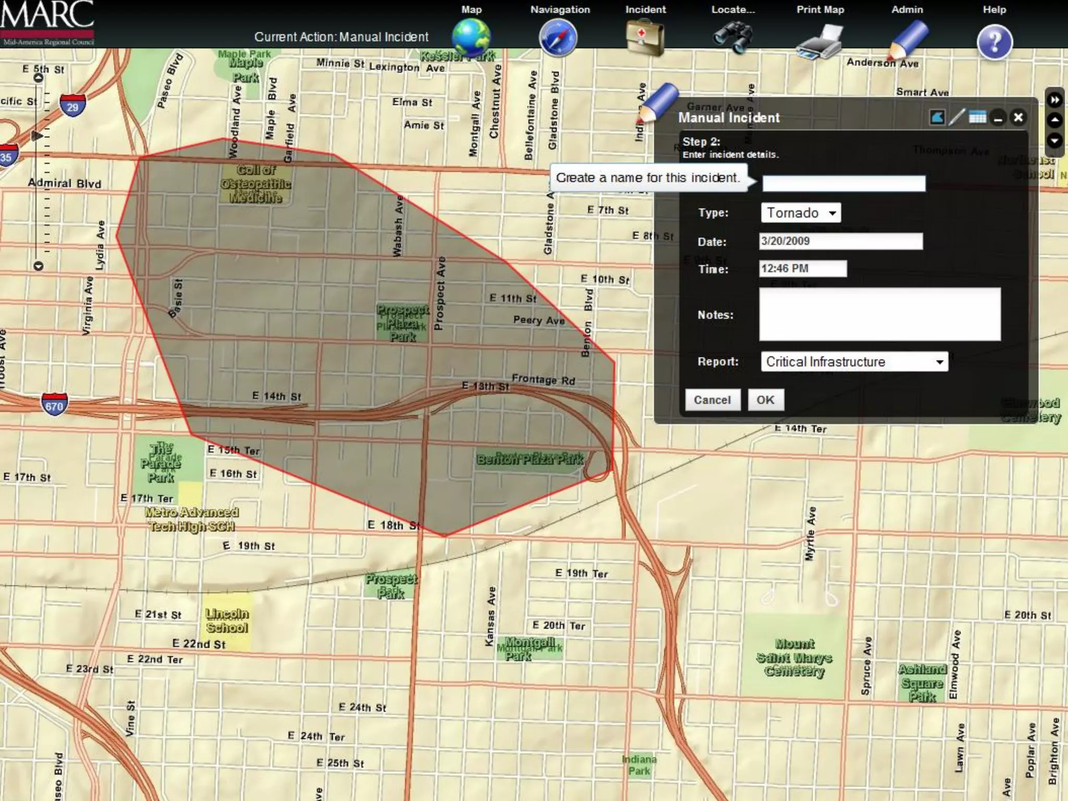The image size is (1068, 801).
Task: Click the zoom-out arrow below zoom slider
Action: [38, 266]
